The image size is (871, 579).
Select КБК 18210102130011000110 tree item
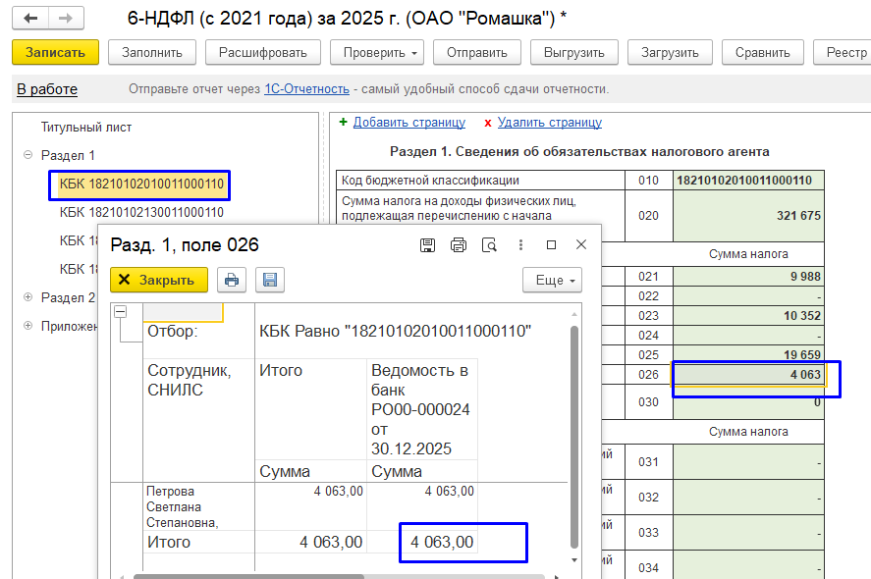tap(141, 212)
